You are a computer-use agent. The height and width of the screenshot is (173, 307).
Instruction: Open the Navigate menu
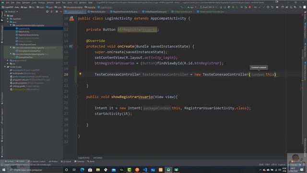[x=26, y=3]
